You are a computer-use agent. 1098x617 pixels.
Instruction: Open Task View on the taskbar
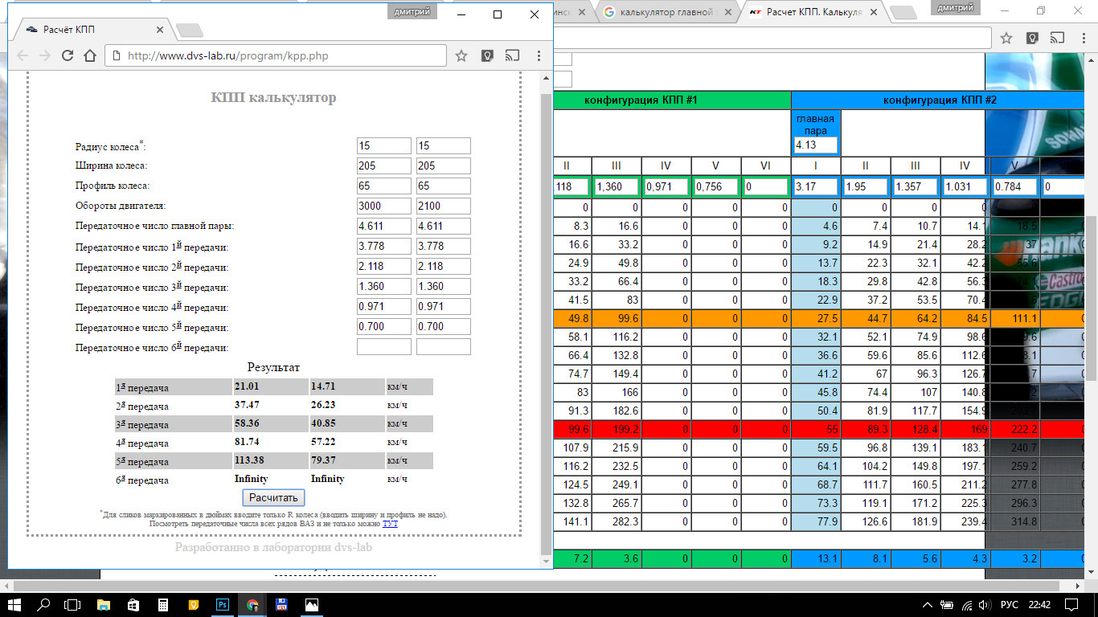(72, 605)
